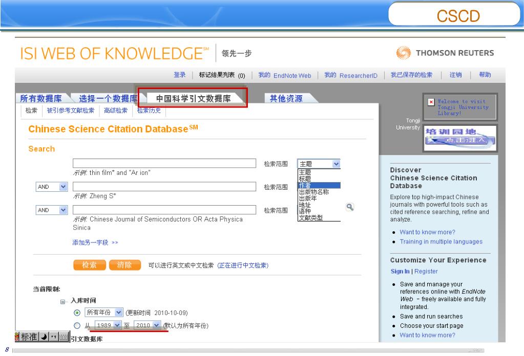Screen dimensions: 524x356
Task: Open the IME soft keyboard icon
Action: 64,337
